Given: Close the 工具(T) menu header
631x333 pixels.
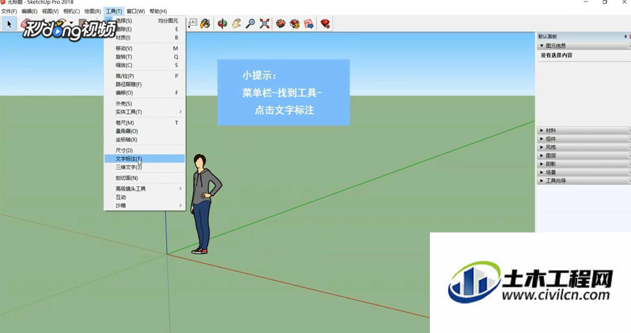Looking at the screenshot, I should pos(114,11).
